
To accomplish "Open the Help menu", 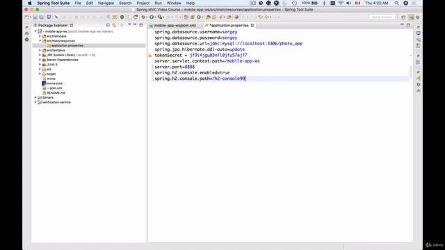I will tap(190, 3).
